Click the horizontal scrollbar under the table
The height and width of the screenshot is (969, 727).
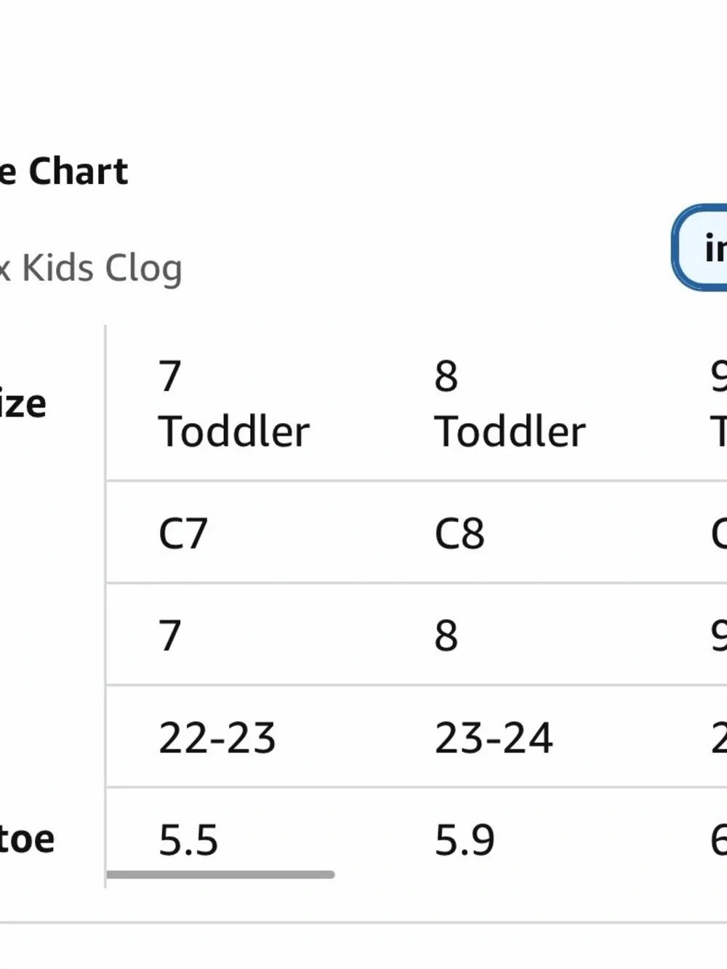coord(220,874)
